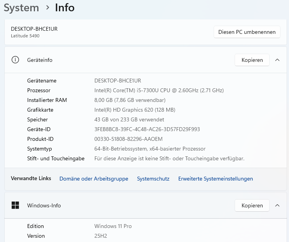Click the Edition label
This screenshot has height=242, width=289.
click(35, 226)
